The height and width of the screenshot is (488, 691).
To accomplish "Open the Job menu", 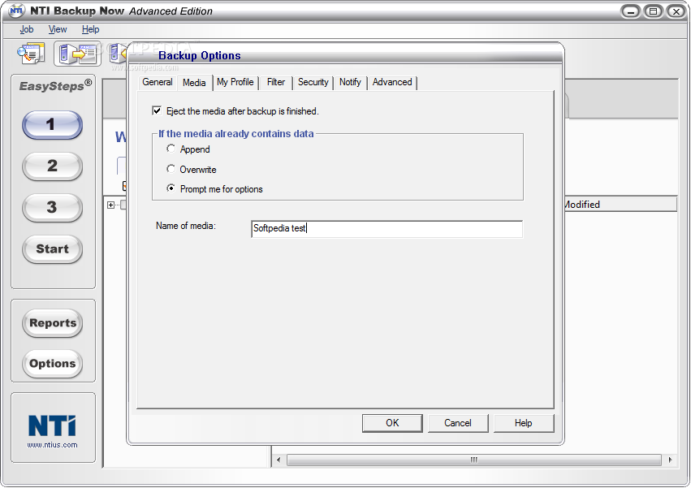I will click(27, 29).
